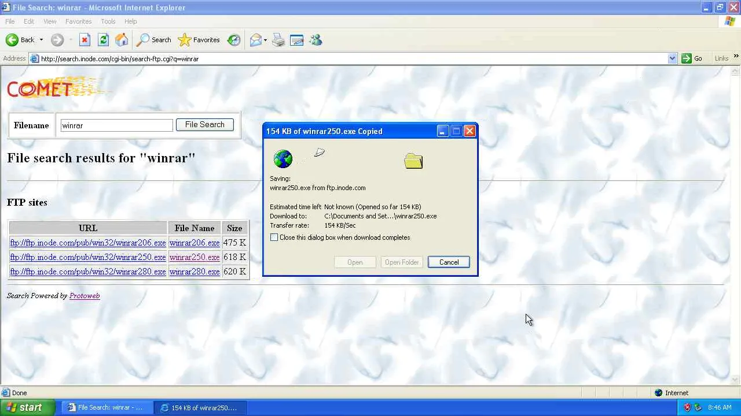Stop page loading with the red X icon
Screen dimensions: 741x416
pyautogui.click(x=85, y=40)
